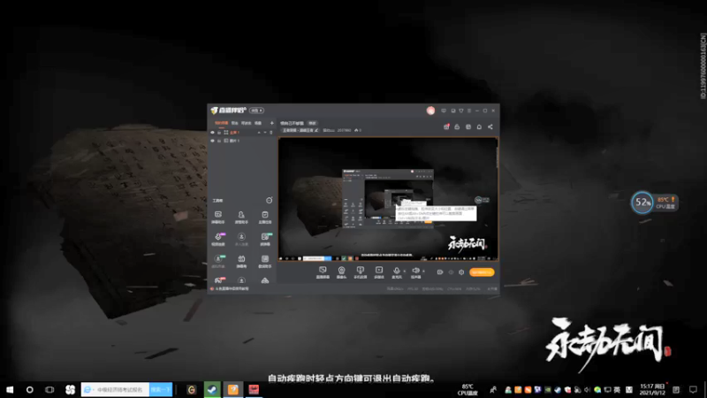The height and width of the screenshot is (398, 707).
Task: Open the square icon left of the bell
Action: (468, 127)
